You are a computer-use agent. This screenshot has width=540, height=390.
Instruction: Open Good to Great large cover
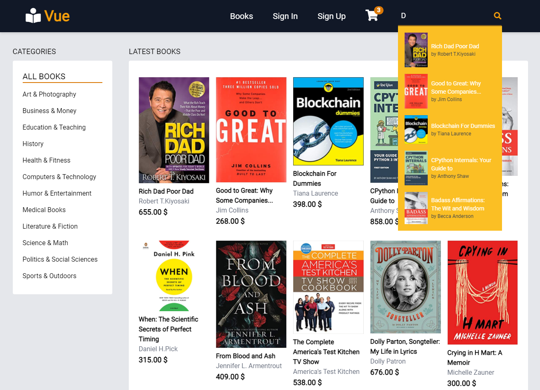click(251, 130)
